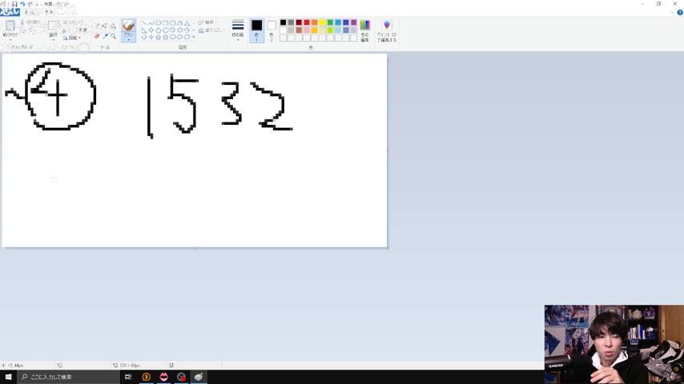The width and height of the screenshot is (684, 384).
Task: Pick the red color swatch
Action: (307, 22)
